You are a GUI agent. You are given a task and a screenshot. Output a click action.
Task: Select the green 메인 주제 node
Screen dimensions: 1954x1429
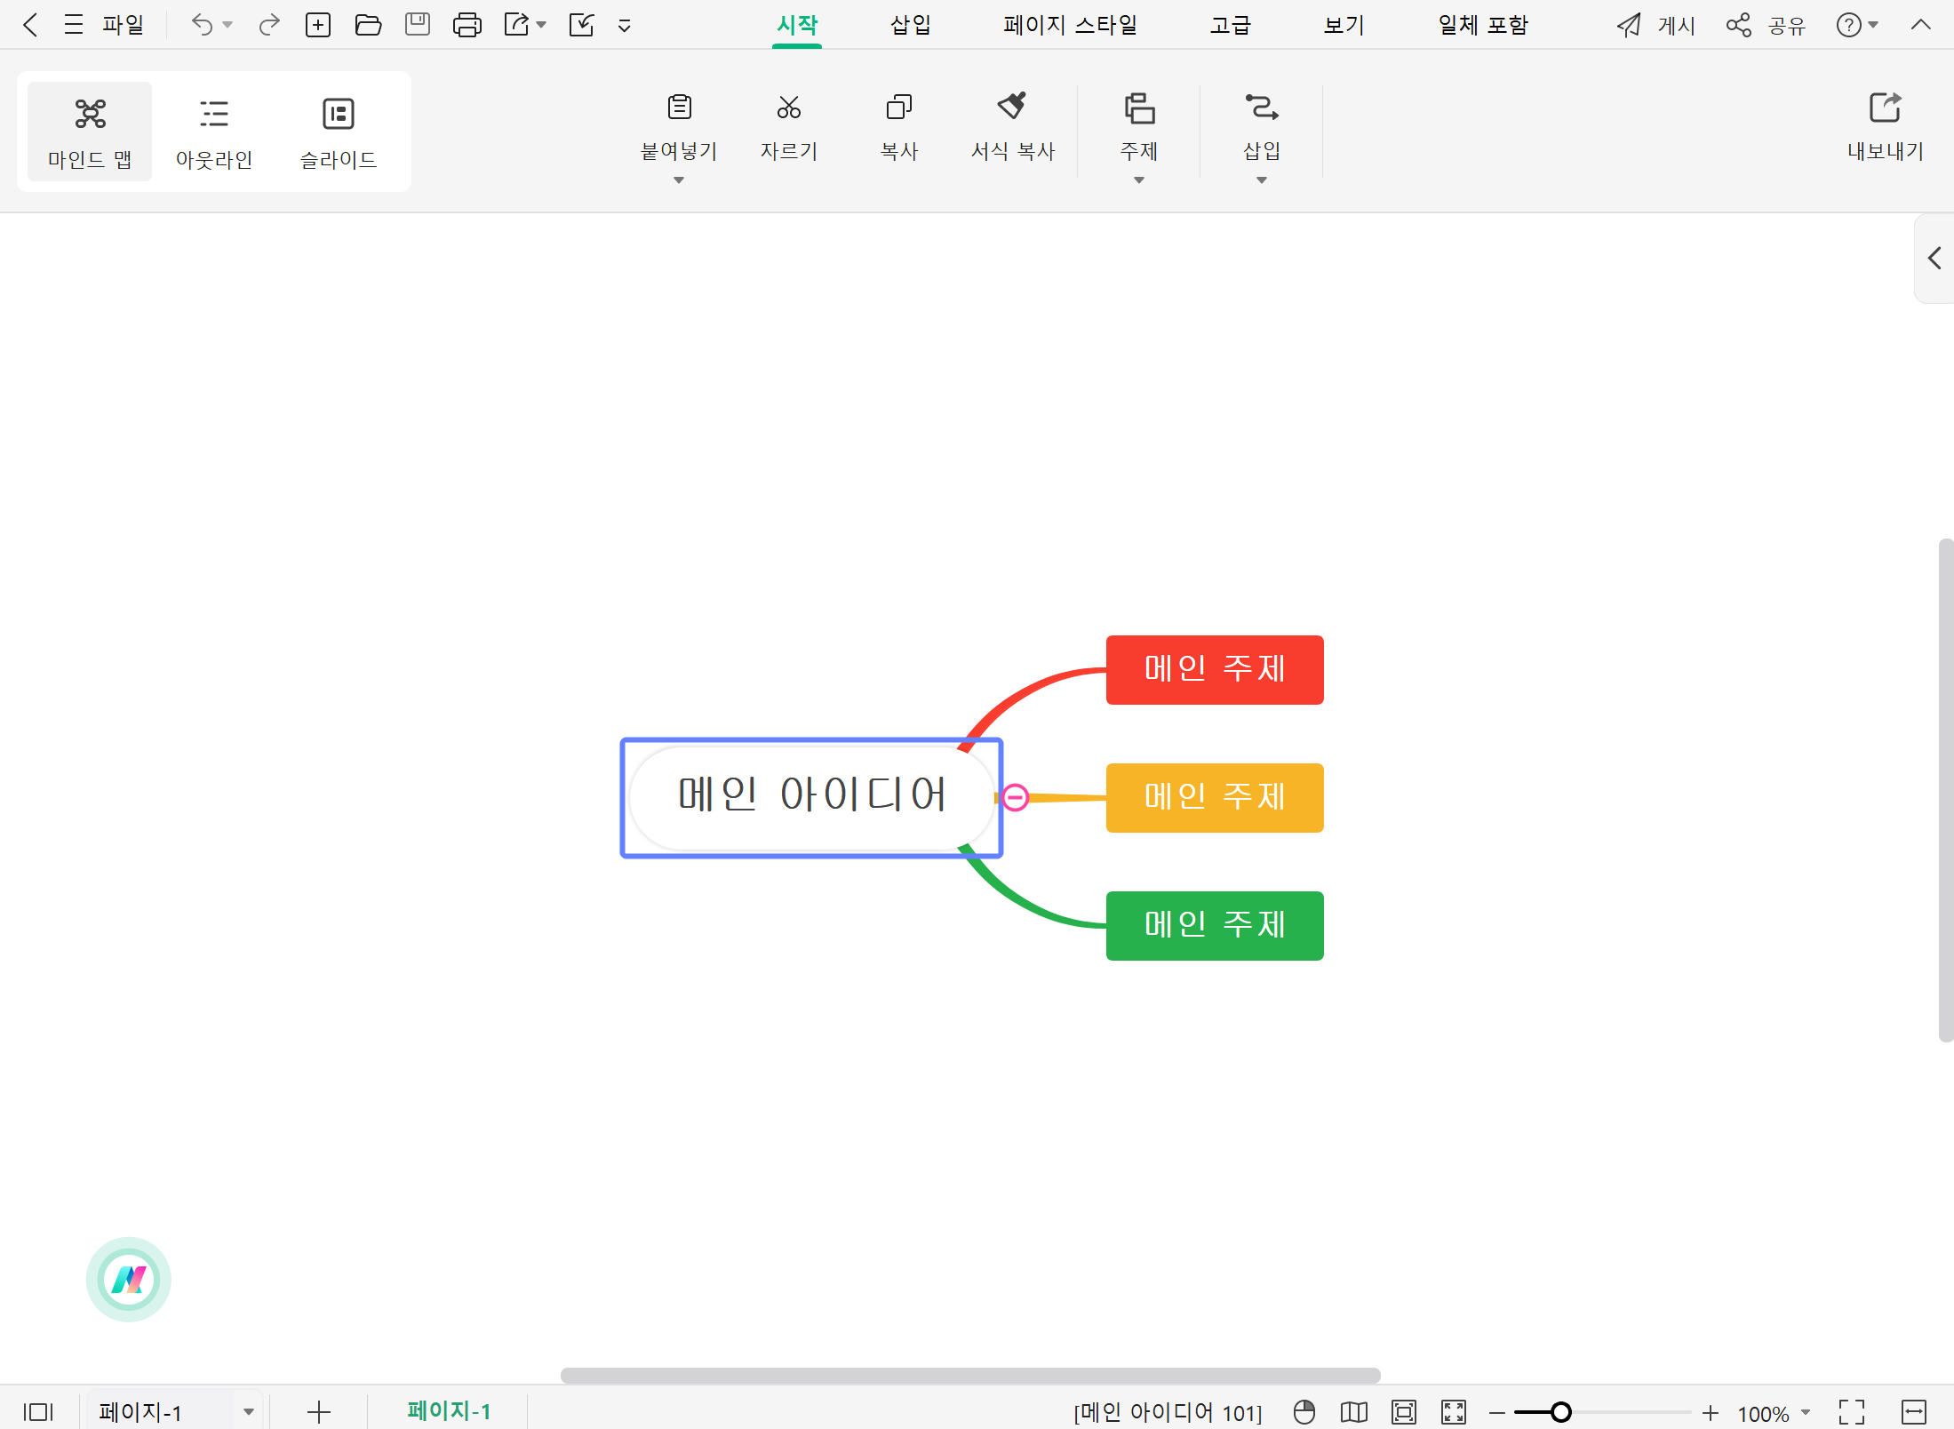pyautogui.click(x=1215, y=925)
